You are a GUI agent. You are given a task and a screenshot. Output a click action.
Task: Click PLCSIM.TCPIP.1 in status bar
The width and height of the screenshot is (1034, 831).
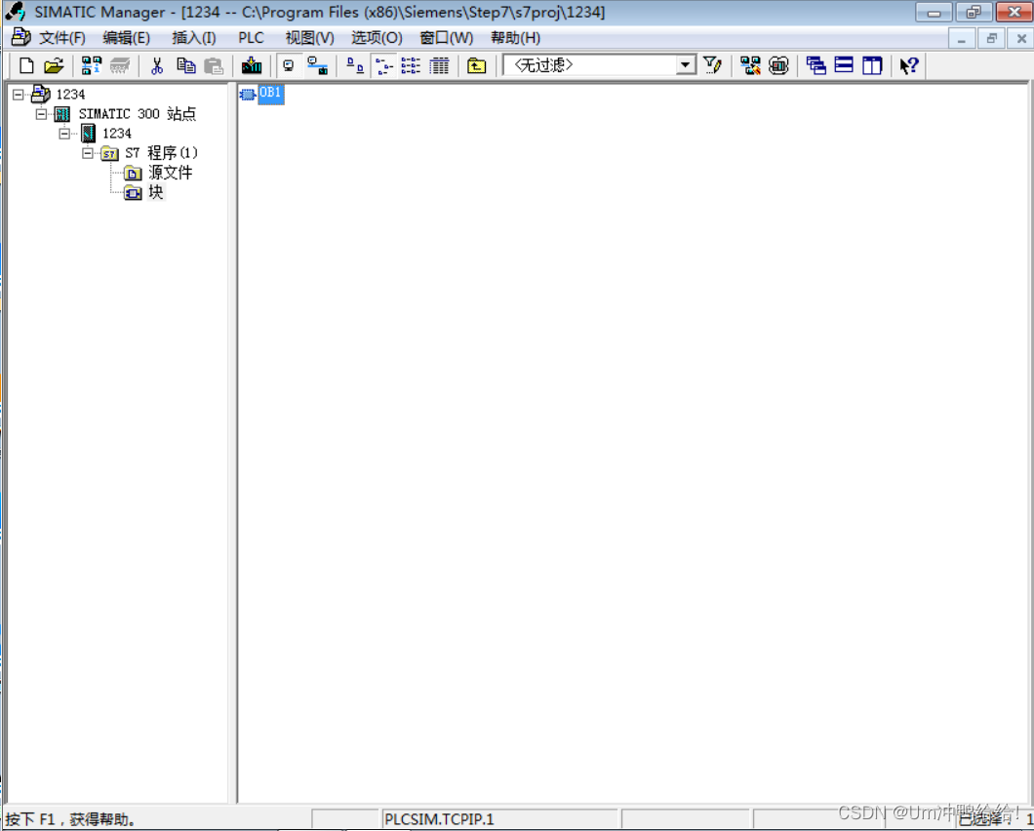tap(439, 819)
